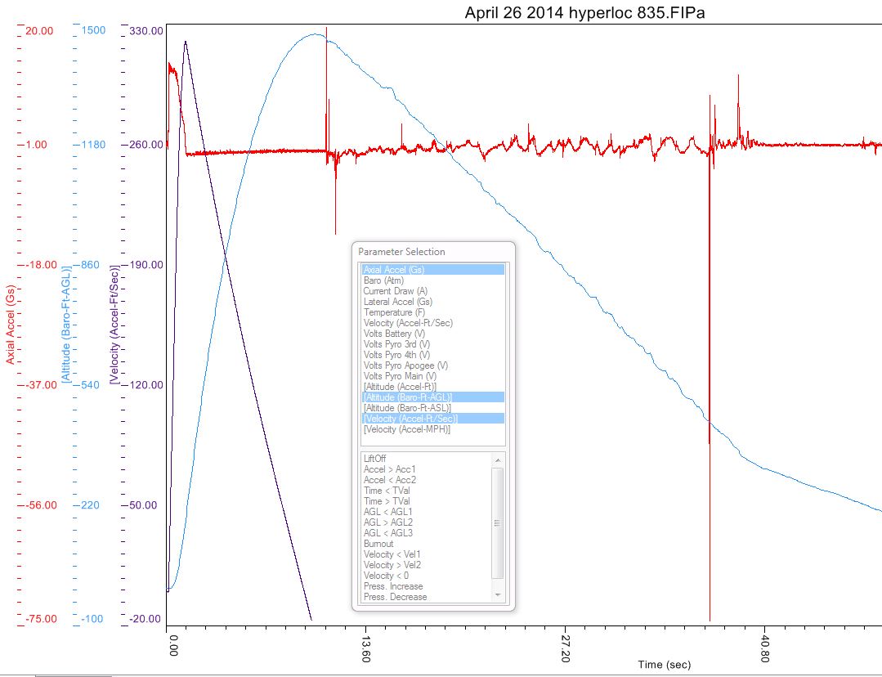This screenshot has width=882, height=677.
Task: Select [Velocity (Accel-MPH)] parameter
Action: [406, 429]
